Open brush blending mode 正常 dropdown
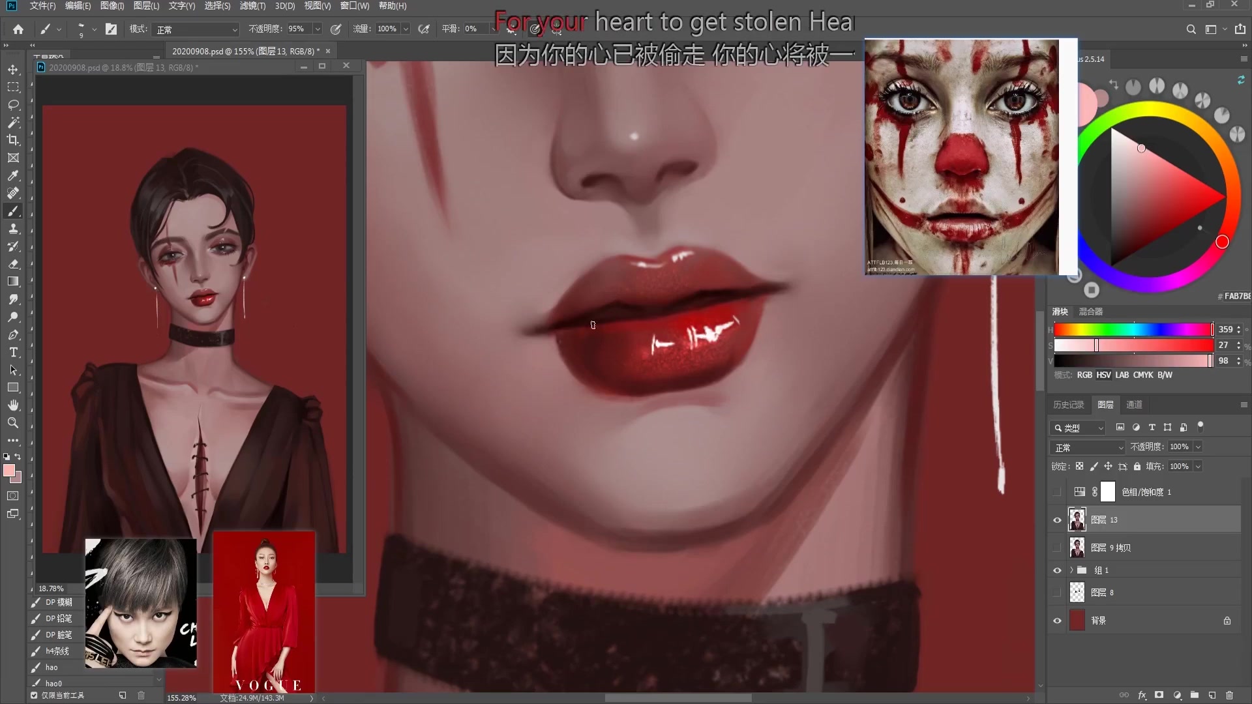The width and height of the screenshot is (1252, 704). [x=196, y=29]
